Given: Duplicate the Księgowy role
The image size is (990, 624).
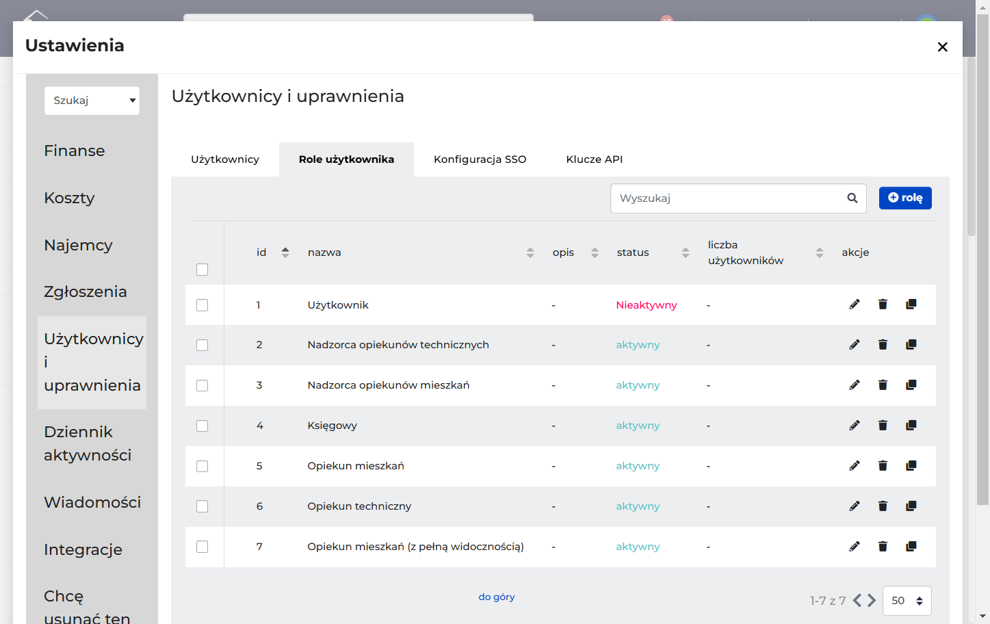Looking at the screenshot, I should coord(911,426).
